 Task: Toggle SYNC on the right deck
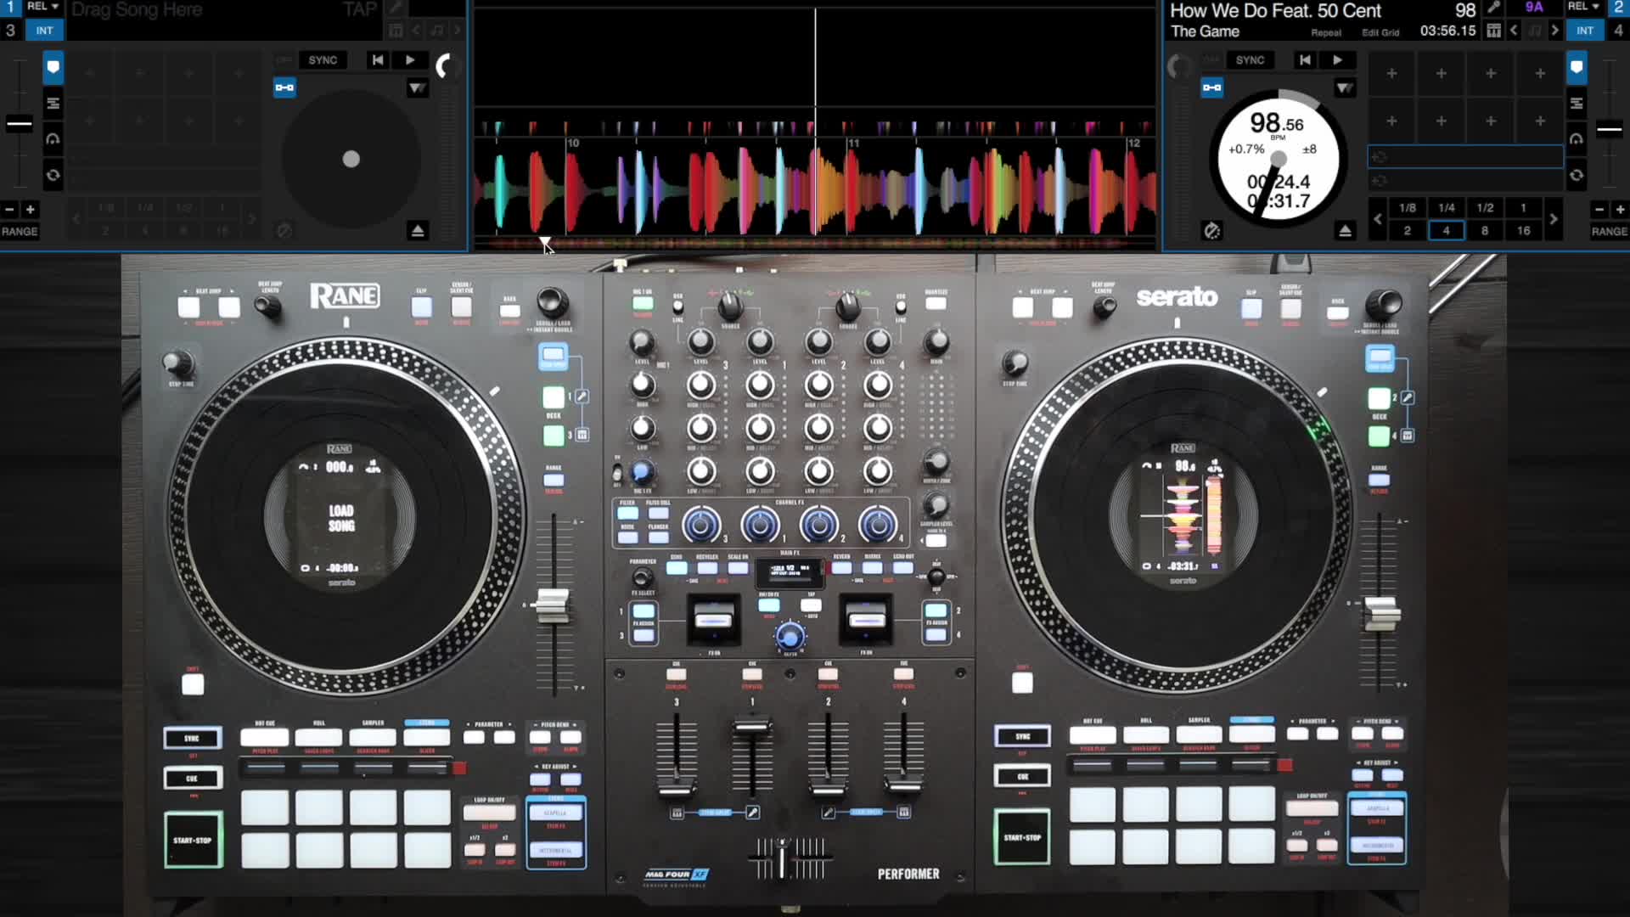click(1250, 60)
